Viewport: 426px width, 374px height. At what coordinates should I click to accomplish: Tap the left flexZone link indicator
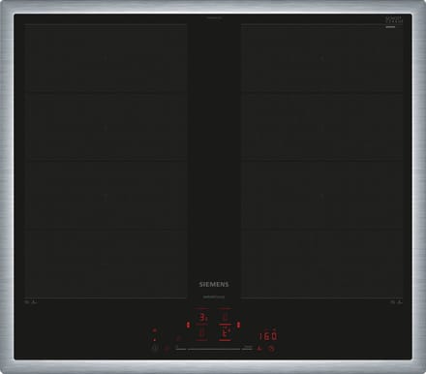click(x=188, y=325)
